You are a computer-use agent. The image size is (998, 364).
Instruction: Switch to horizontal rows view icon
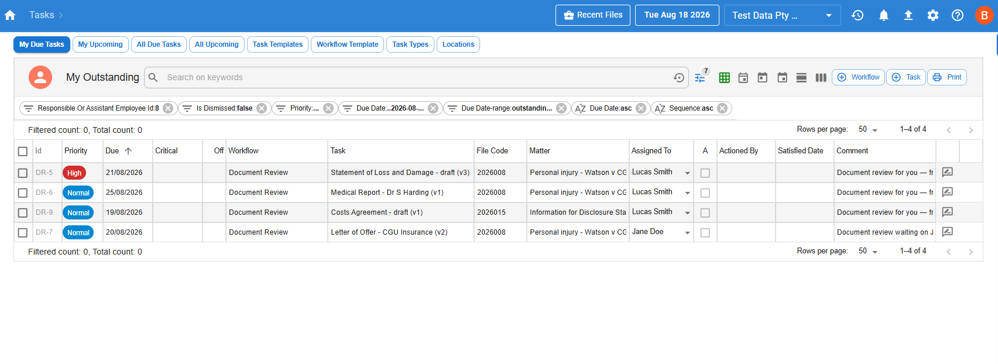pyautogui.click(x=802, y=77)
